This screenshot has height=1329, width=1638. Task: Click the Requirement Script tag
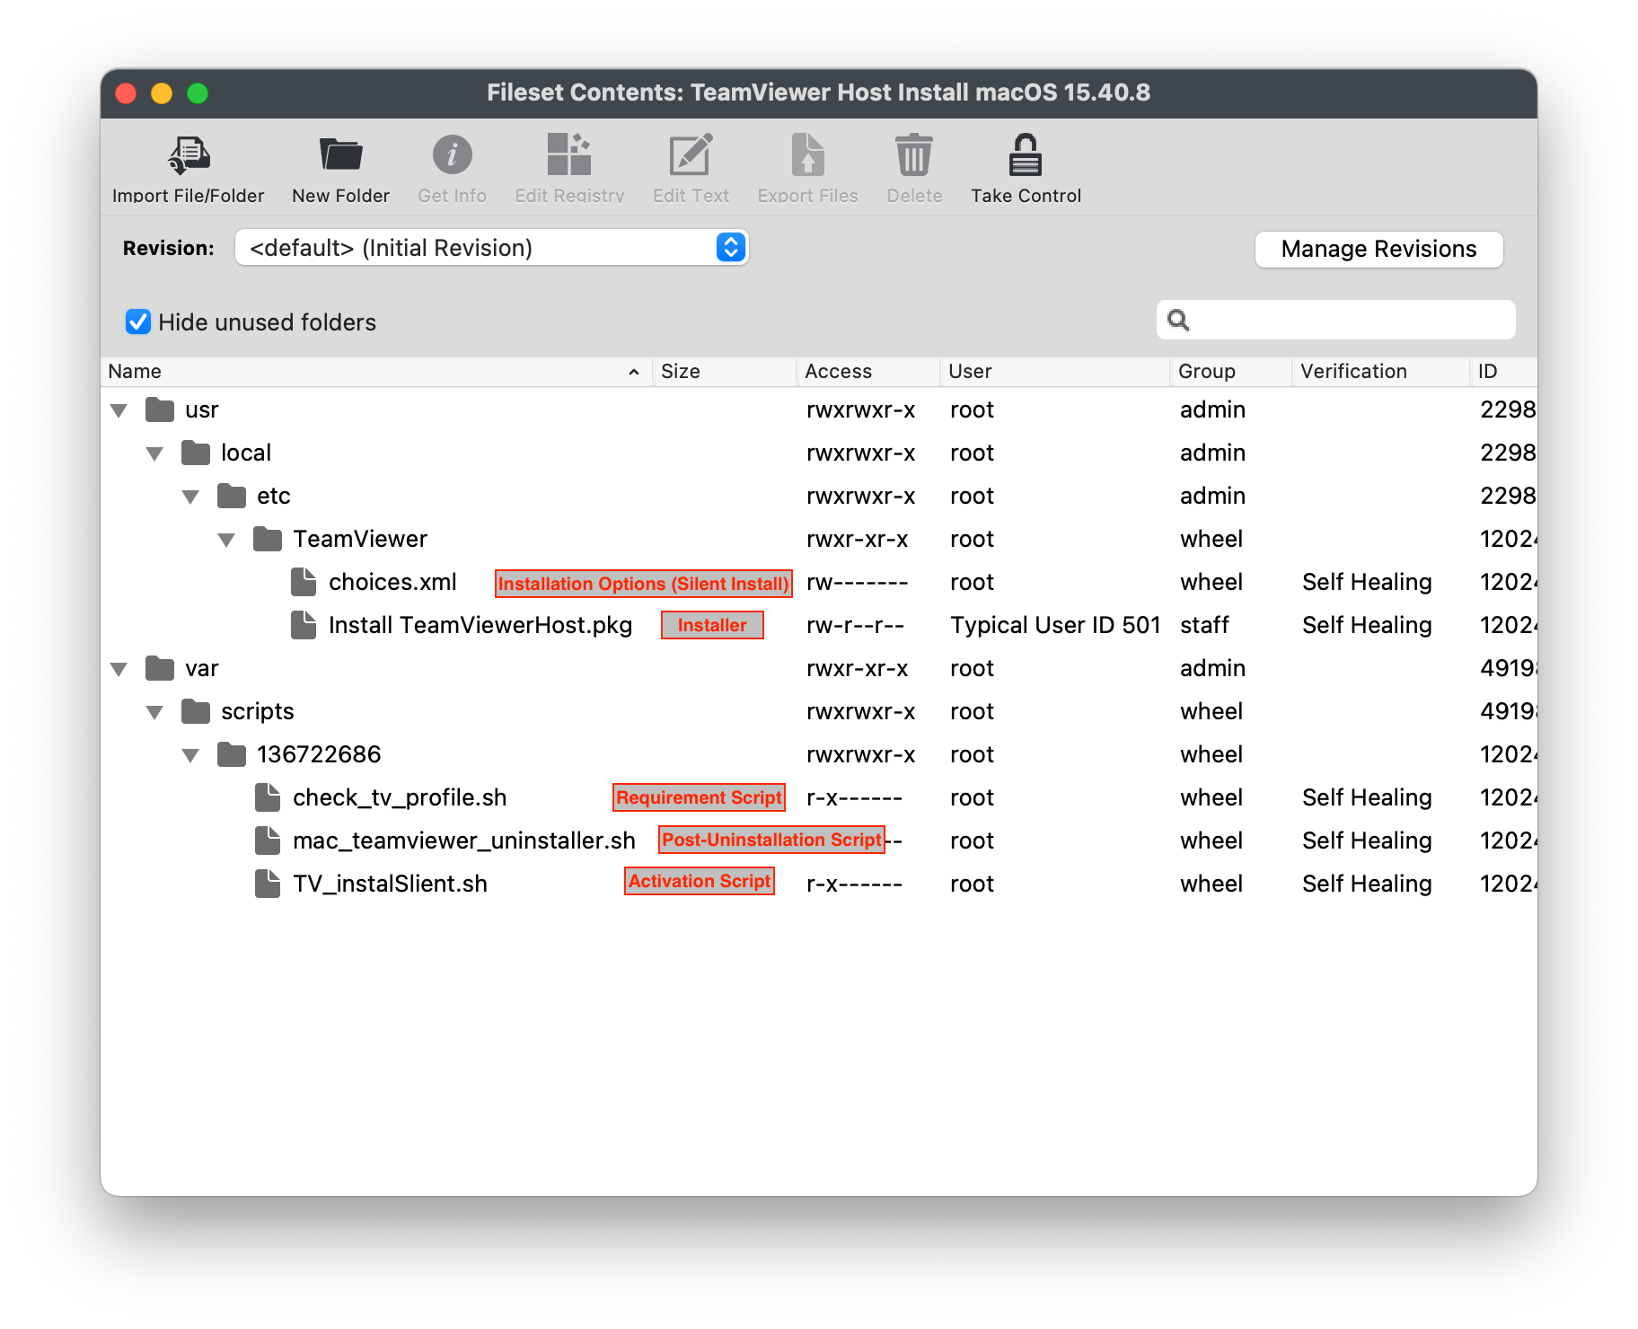699,797
